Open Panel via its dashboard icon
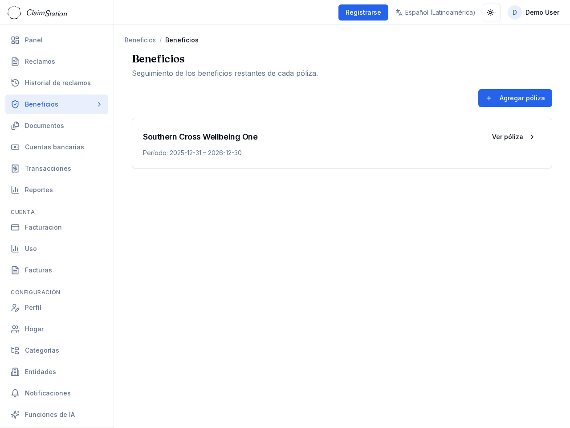570x428 pixels. click(15, 40)
